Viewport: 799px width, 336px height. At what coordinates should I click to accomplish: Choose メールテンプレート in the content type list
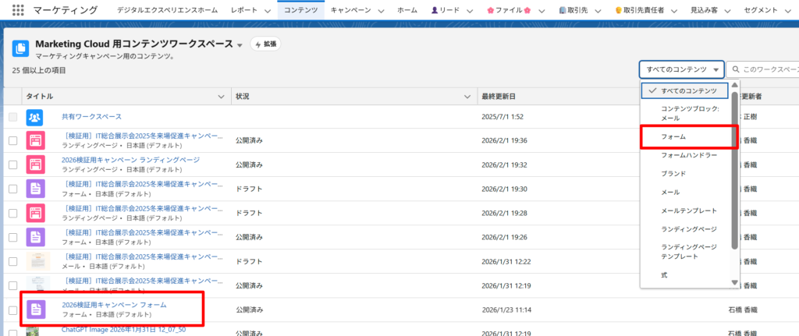click(686, 210)
